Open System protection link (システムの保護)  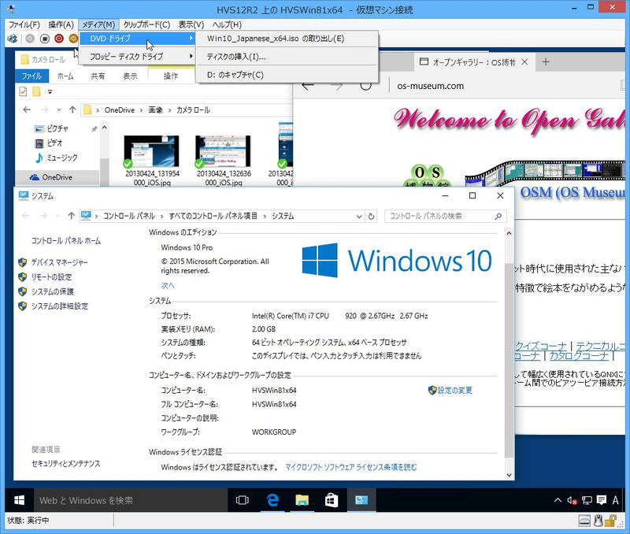[x=53, y=291]
